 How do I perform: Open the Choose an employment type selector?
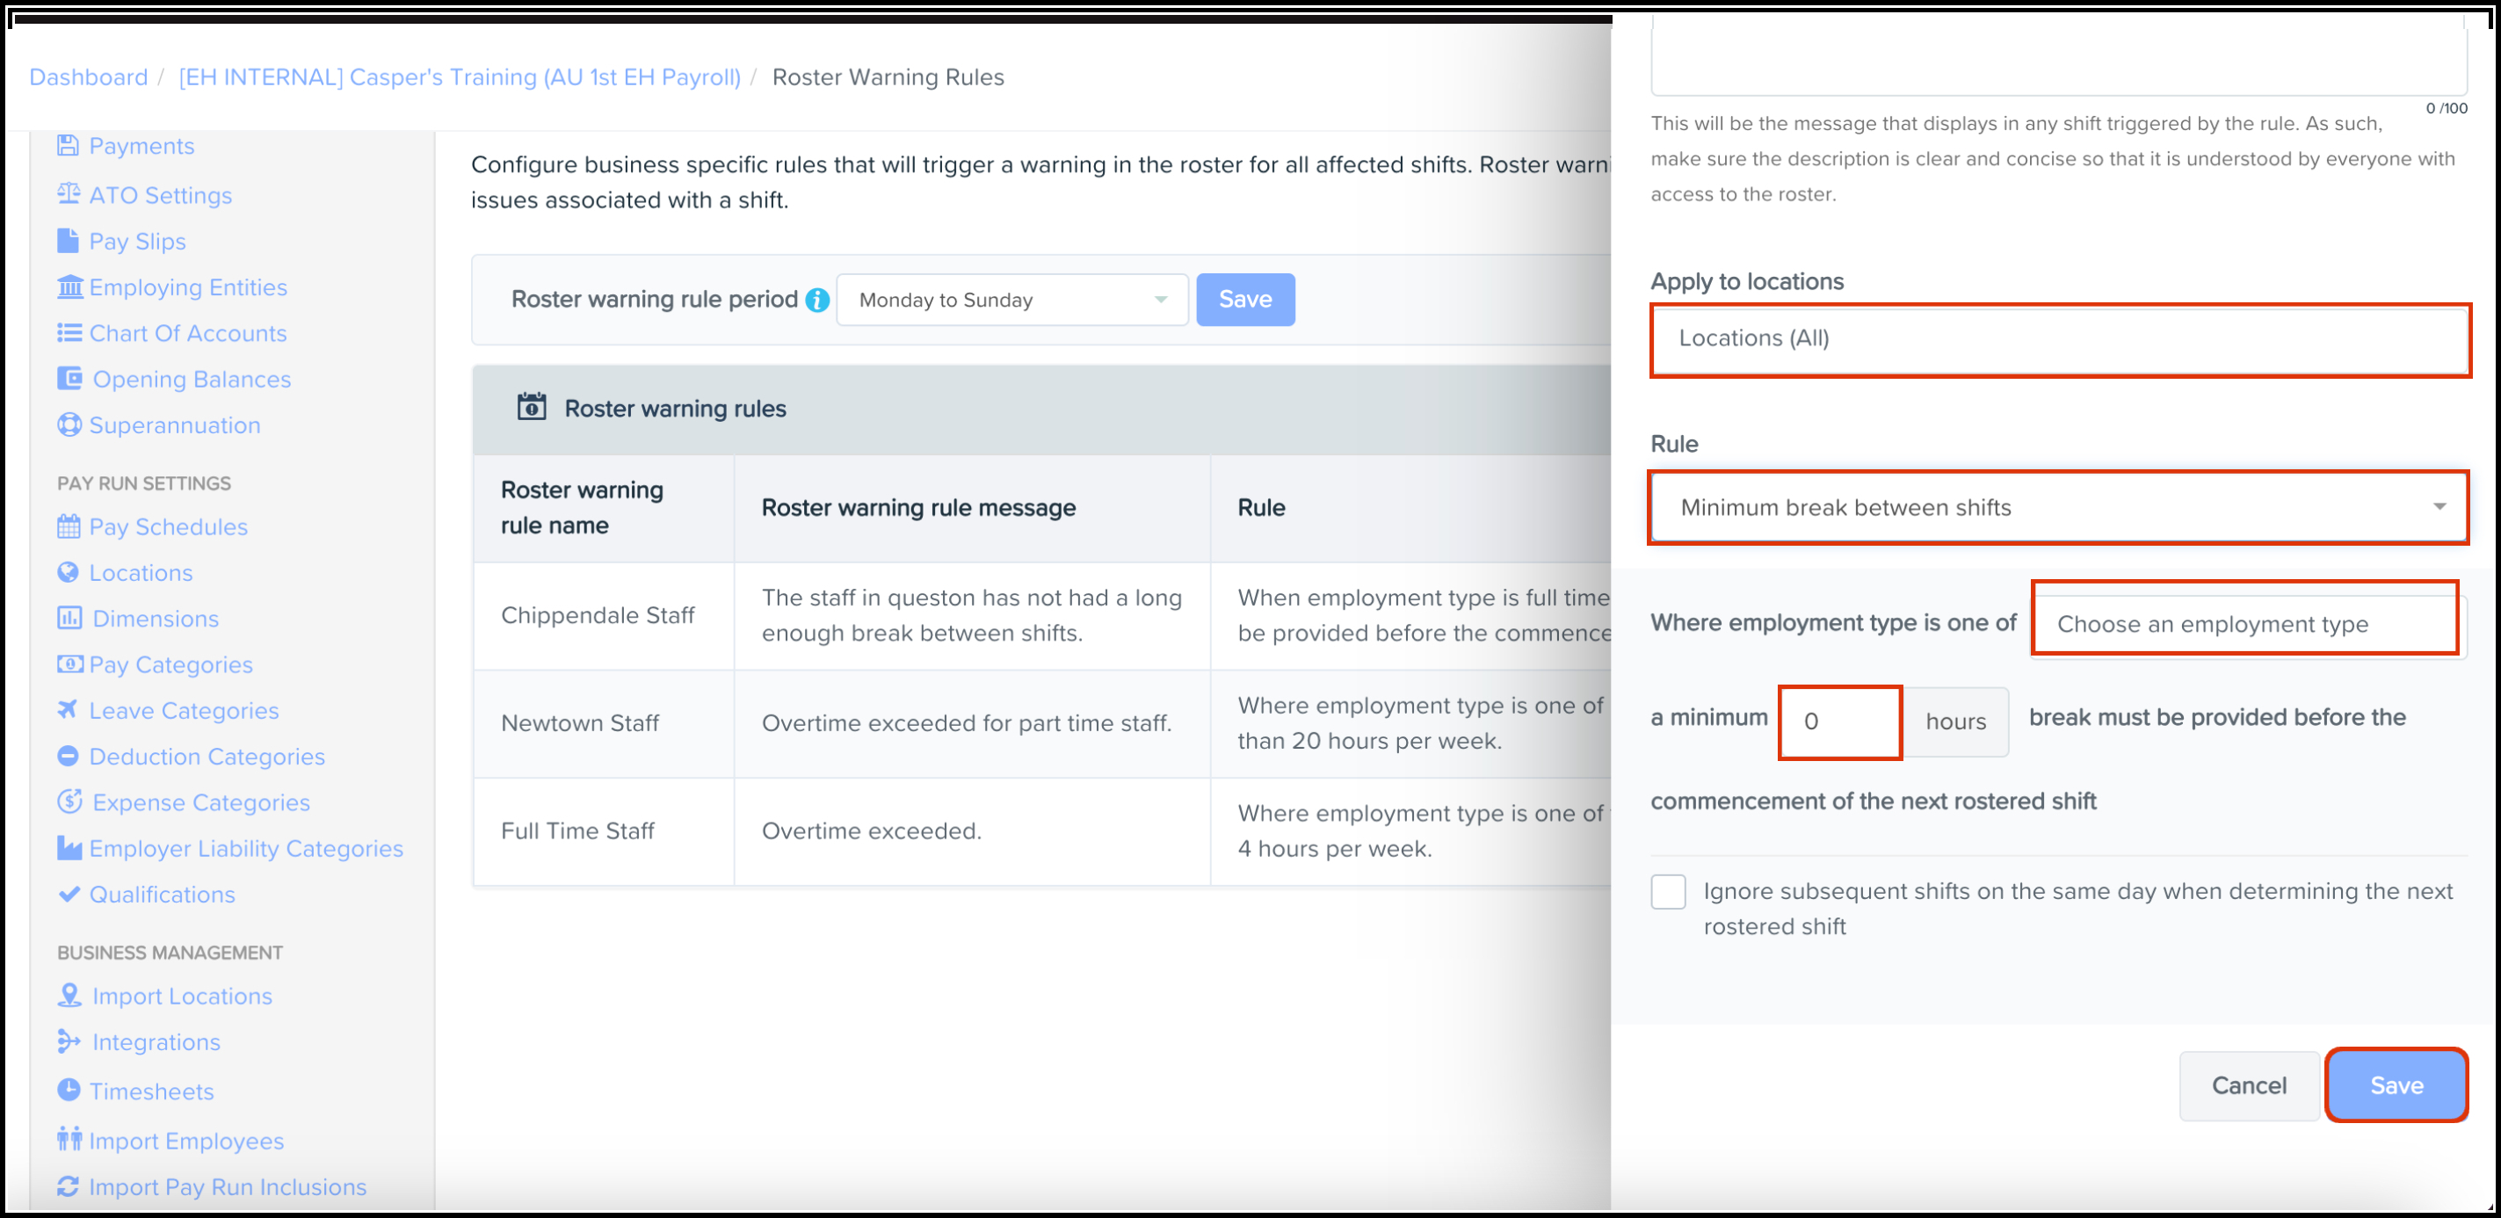pos(2244,623)
